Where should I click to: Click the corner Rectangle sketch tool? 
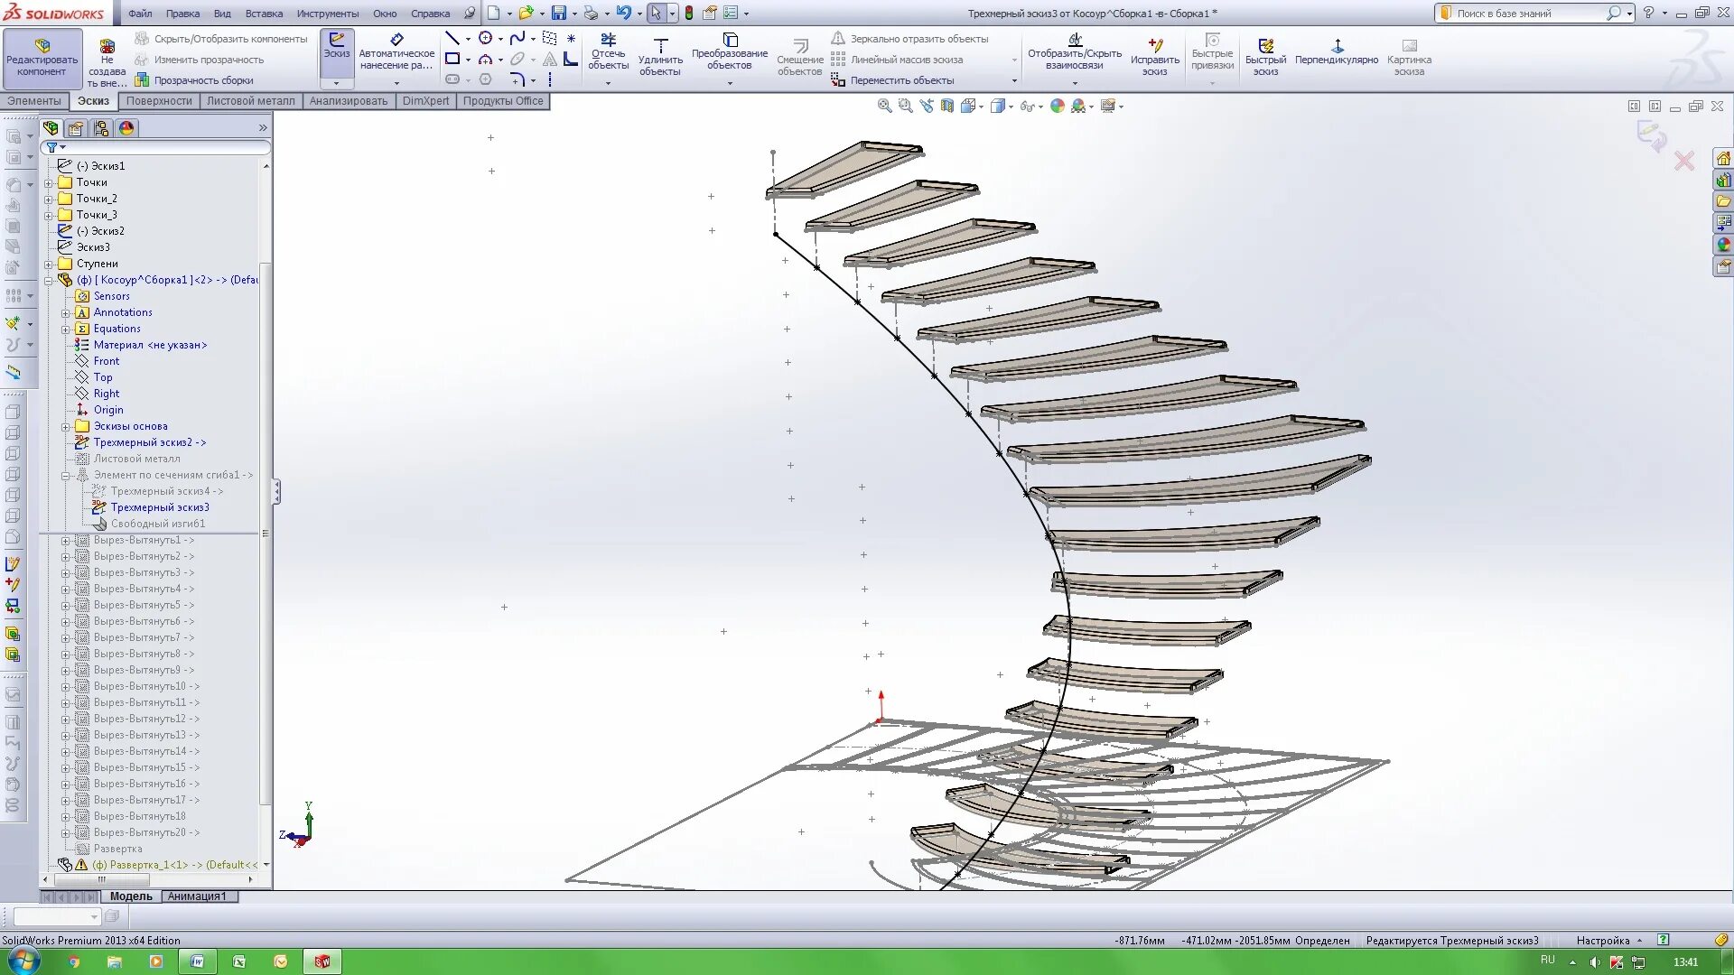452,60
